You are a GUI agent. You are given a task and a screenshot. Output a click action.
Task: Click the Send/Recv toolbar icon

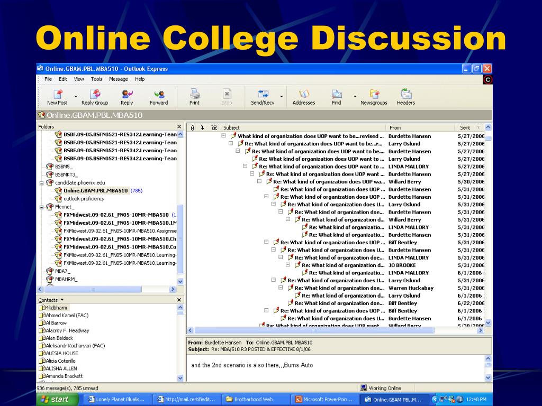click(x=263, y=97)
